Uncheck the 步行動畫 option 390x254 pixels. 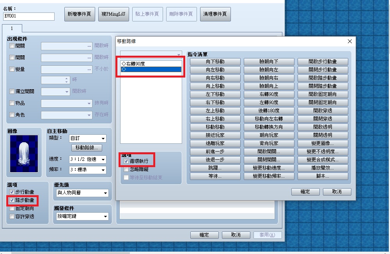coord(12,192)
